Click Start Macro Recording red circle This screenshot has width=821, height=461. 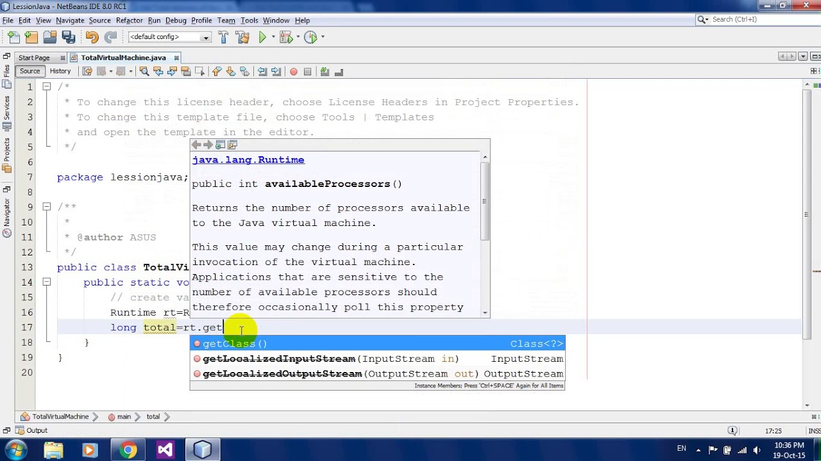(294, 72)
